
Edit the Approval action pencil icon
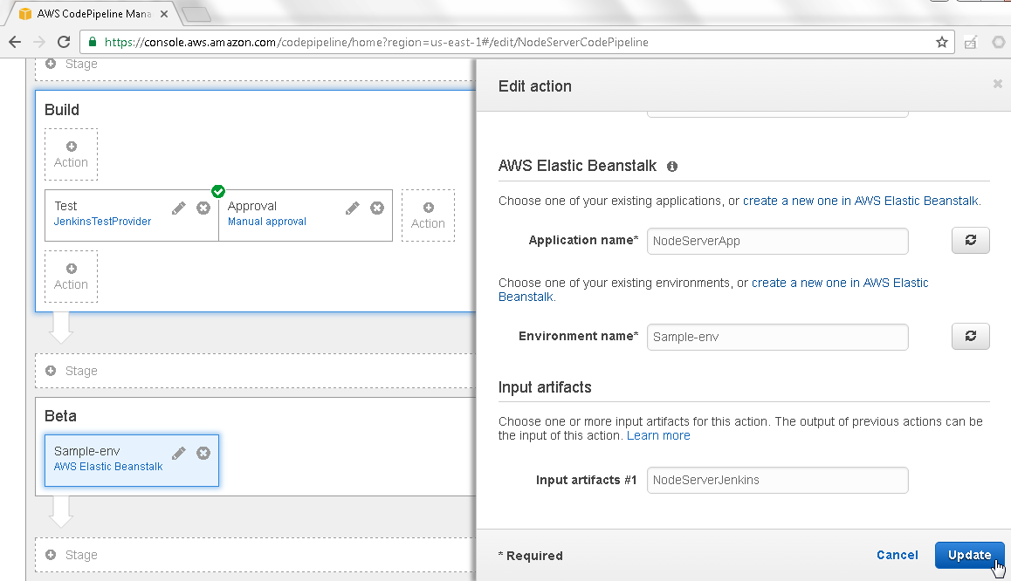click(x=352, y=208)
